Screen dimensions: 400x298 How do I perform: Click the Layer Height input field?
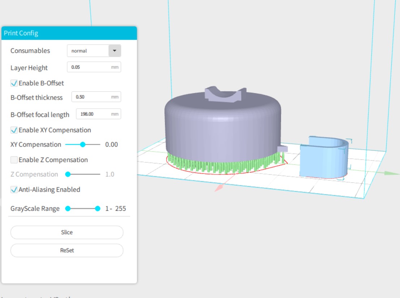click(90, 67)
